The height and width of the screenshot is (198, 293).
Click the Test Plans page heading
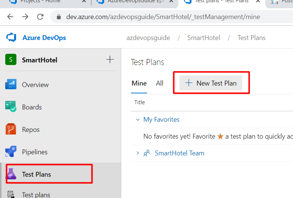147,62
